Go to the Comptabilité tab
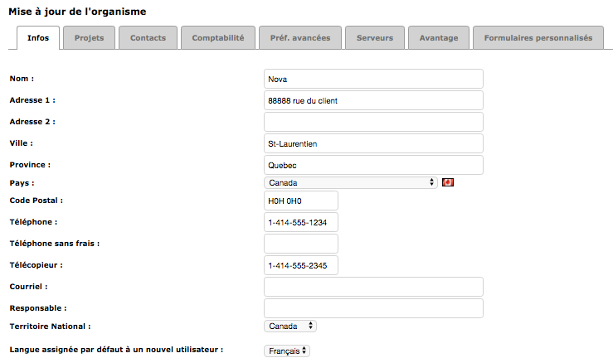The width and height of the screenshot is (613, 358). point(218,38)
